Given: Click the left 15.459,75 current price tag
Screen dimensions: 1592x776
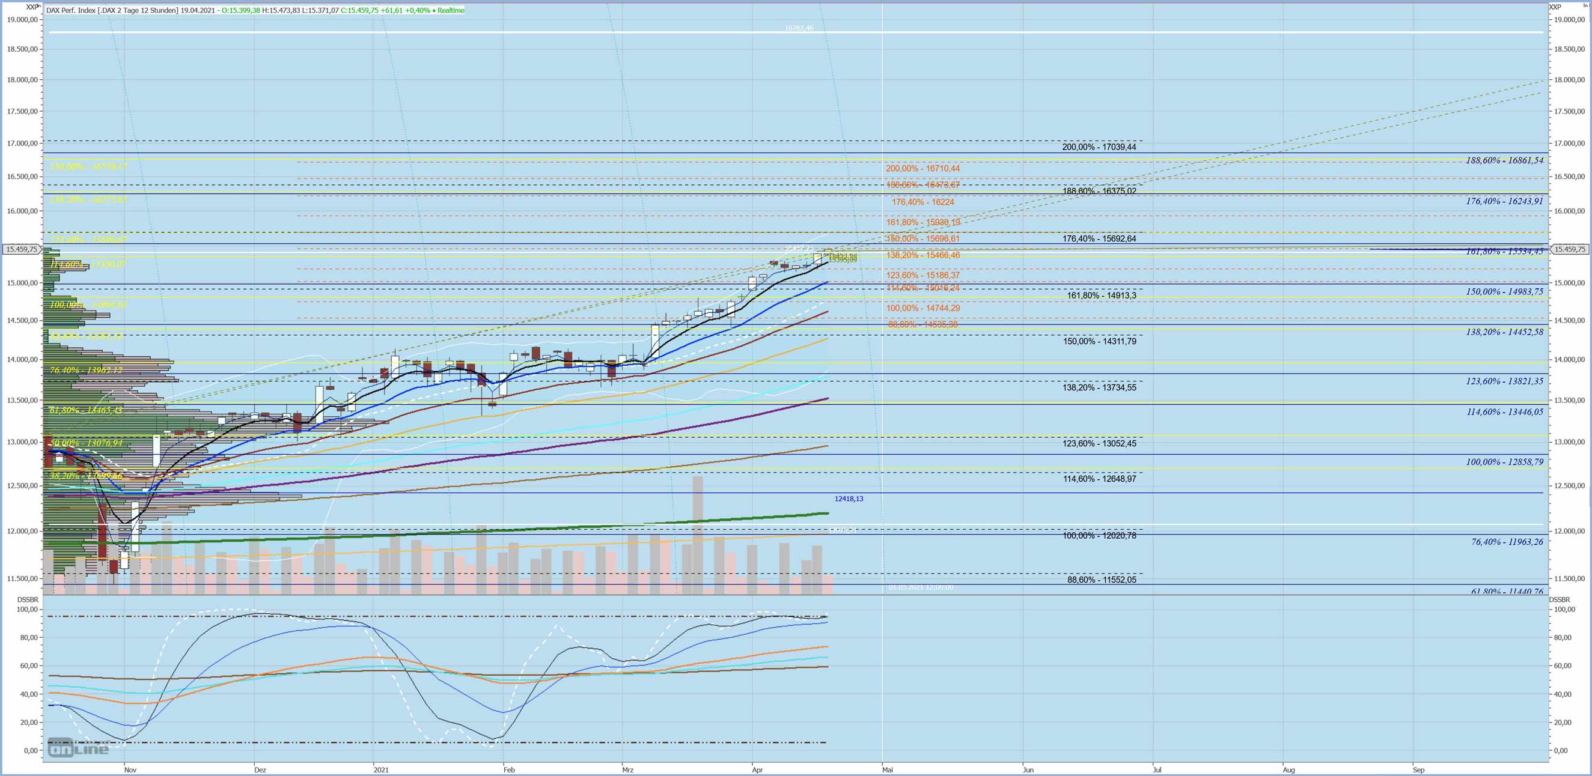Looking at the screenshot, I should (x=22, y=250).
